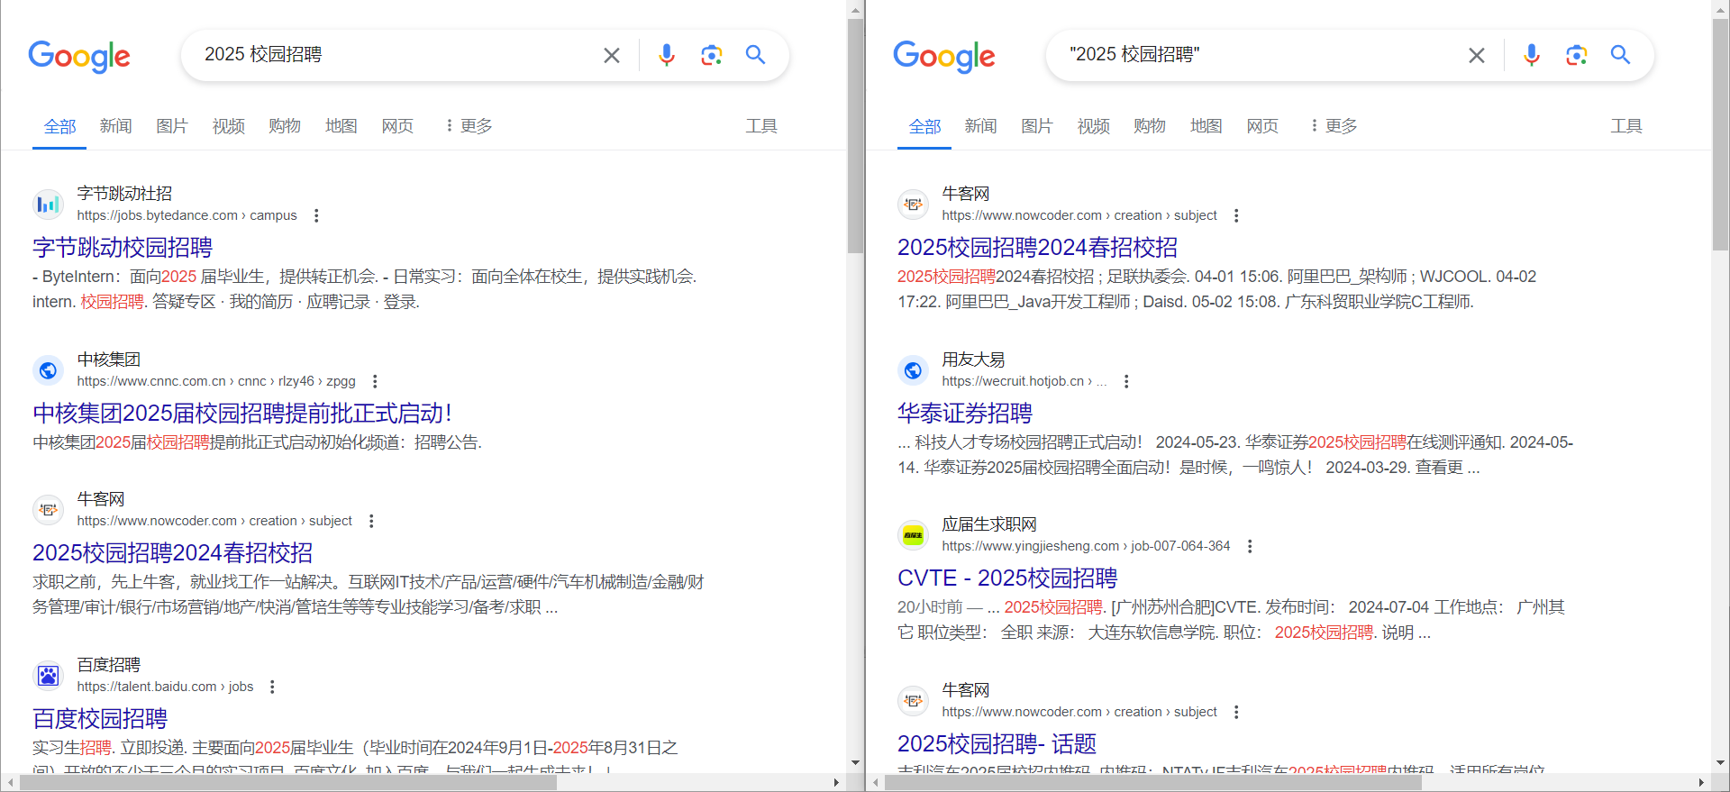1730x792 pixels.
Task: Open the CVTE - 2025校园招聘 link
Action: [x=1007, y=578]
